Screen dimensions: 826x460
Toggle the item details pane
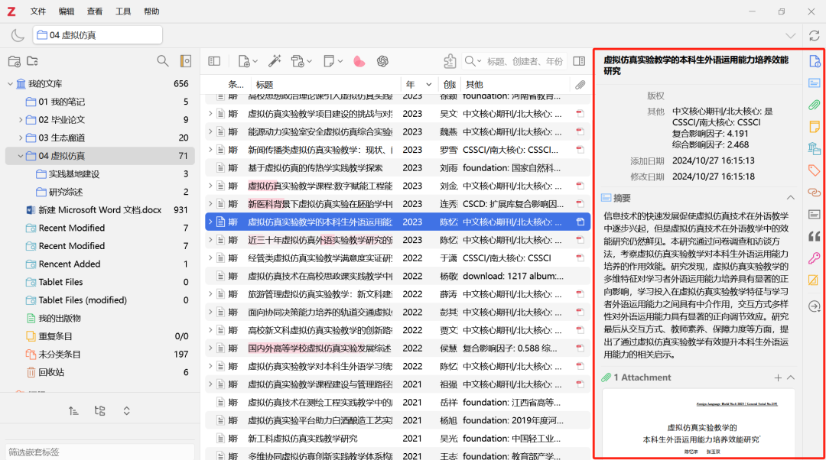click(579, 61)
